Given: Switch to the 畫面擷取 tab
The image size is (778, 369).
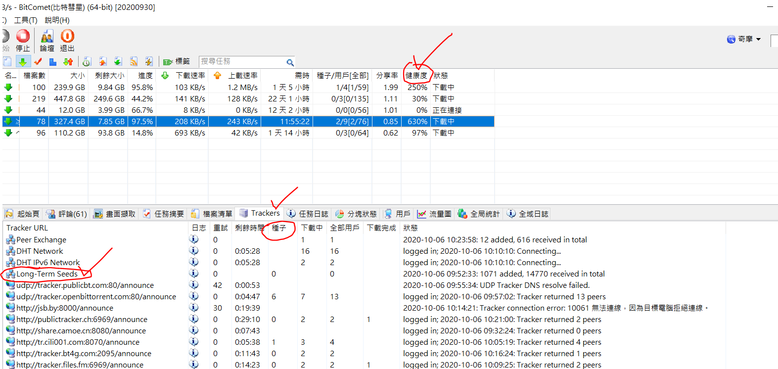Looking at the screenshot, I should (115, 214).
